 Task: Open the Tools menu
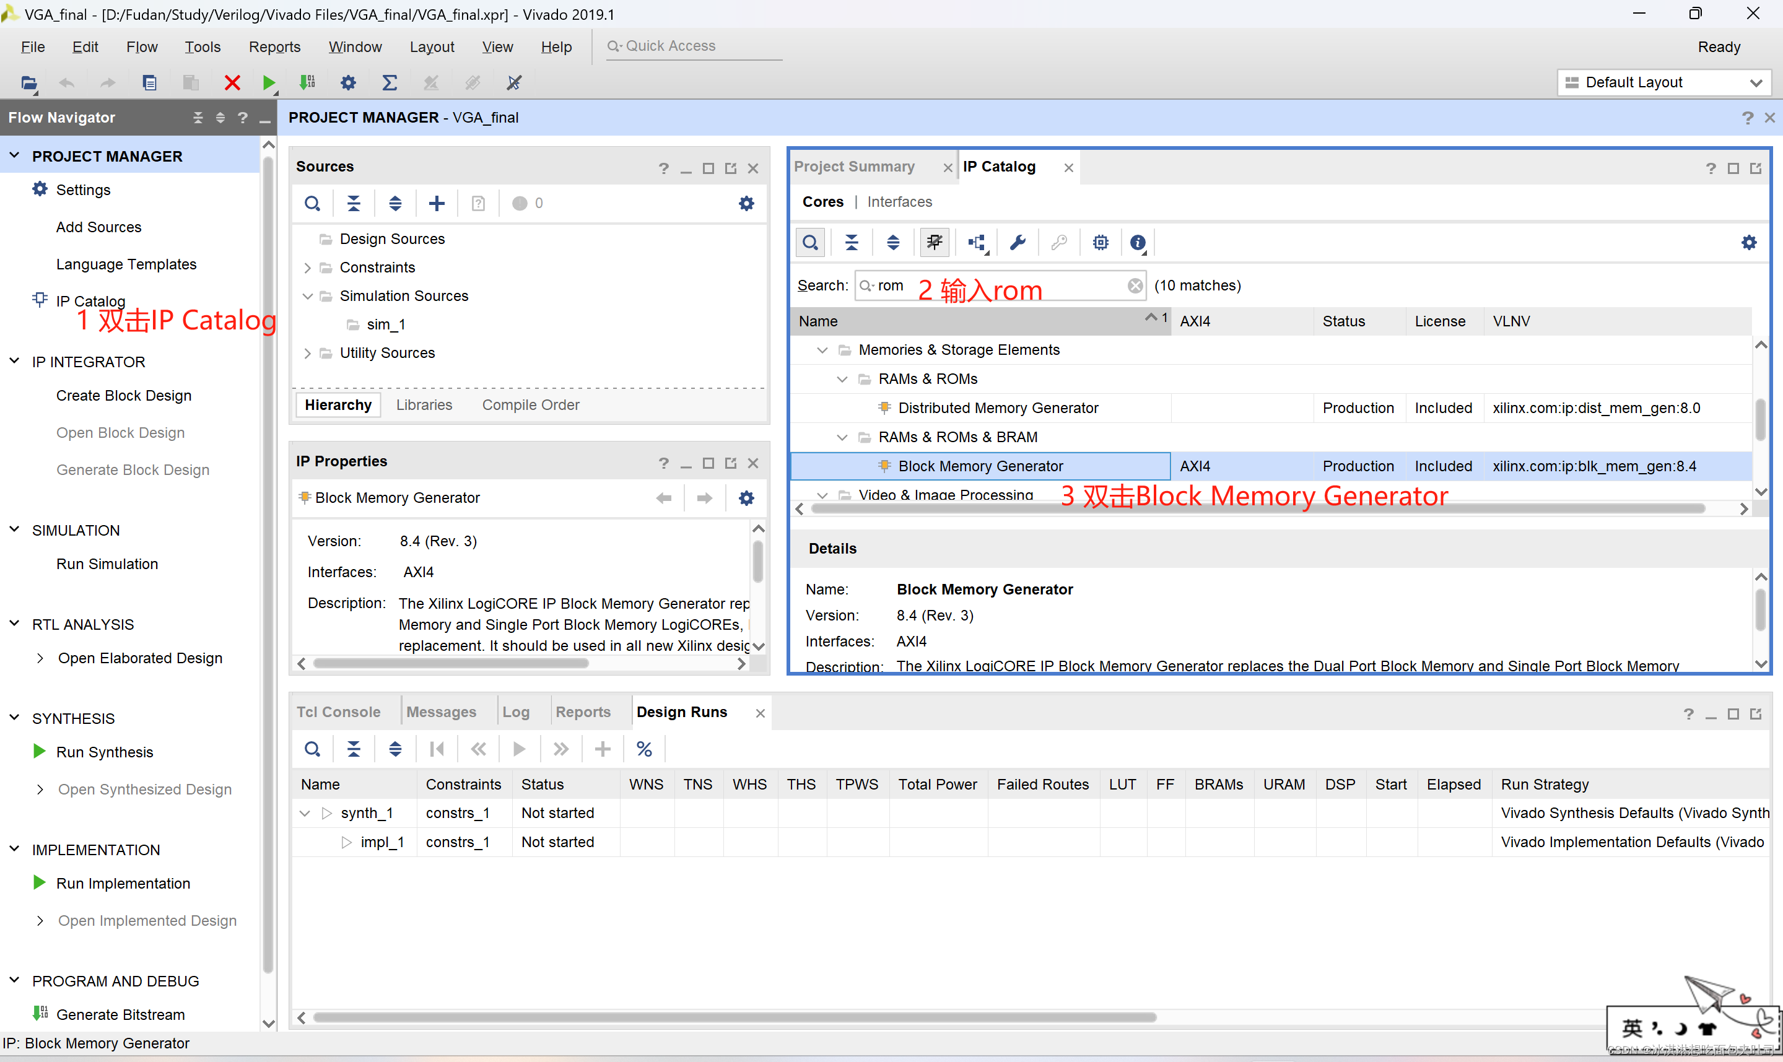tap(203, 46)
